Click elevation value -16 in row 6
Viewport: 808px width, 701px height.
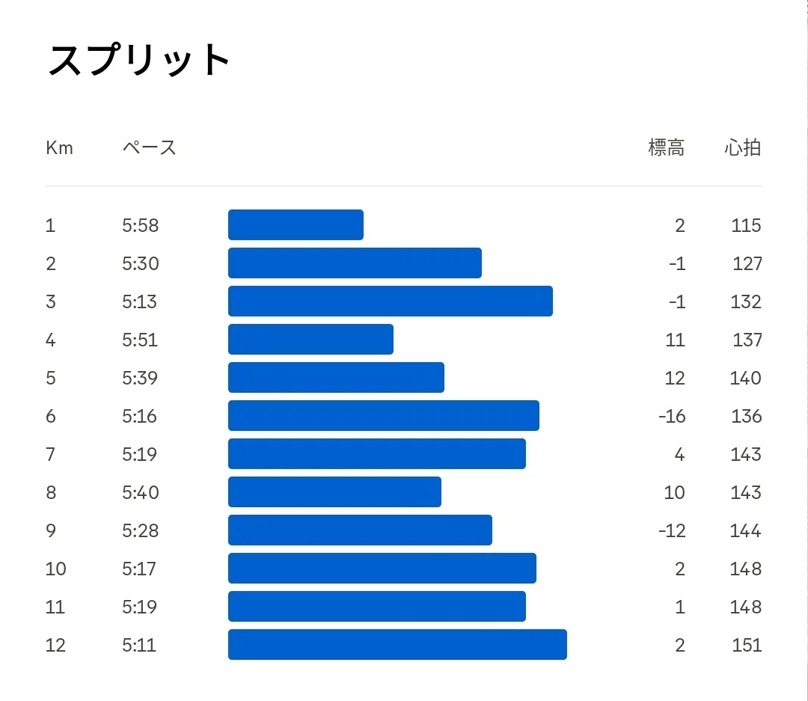pyautogui.click(x=672, y=416)
